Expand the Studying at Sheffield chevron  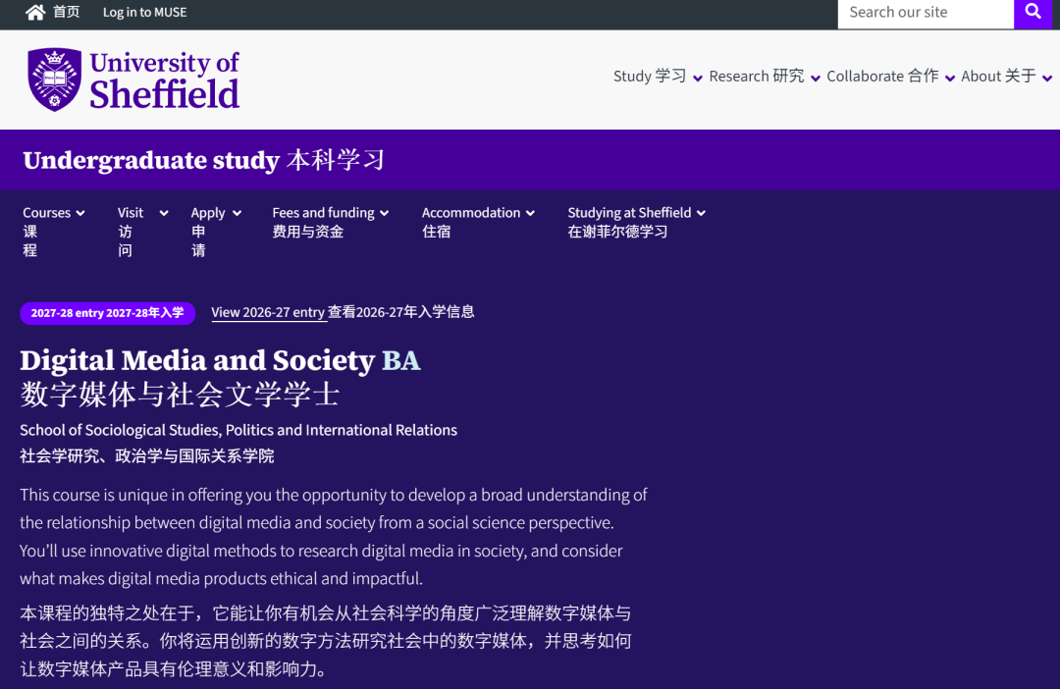point(701,214)
